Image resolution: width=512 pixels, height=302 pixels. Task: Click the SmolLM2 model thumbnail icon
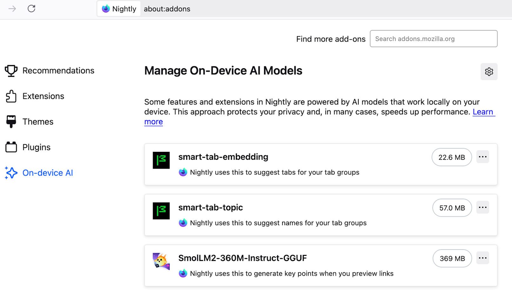(161, 262)
